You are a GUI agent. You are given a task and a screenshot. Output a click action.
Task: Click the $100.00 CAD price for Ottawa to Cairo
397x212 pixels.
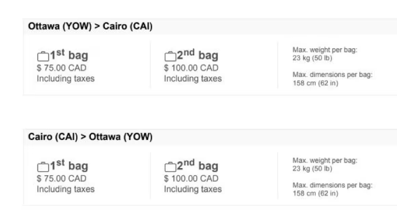click(x=191, y=68)
